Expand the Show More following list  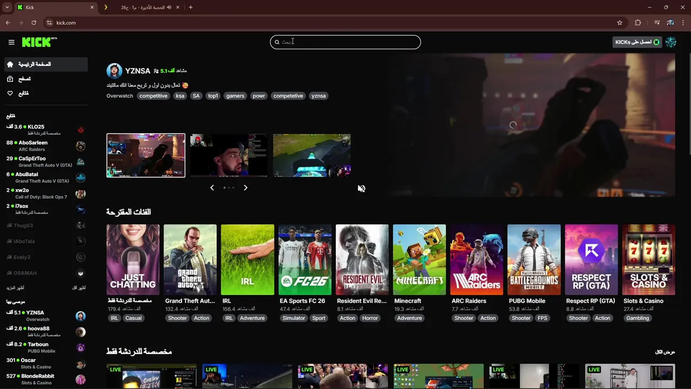coord(15,288)
